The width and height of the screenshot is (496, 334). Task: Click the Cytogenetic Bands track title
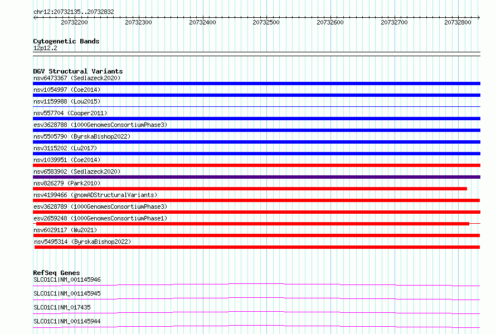click(66, 41)
